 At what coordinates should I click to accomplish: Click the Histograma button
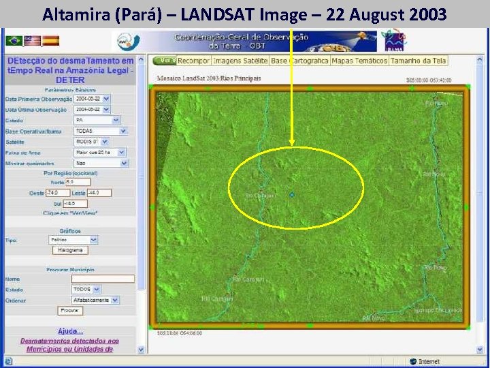coord(70,250)
